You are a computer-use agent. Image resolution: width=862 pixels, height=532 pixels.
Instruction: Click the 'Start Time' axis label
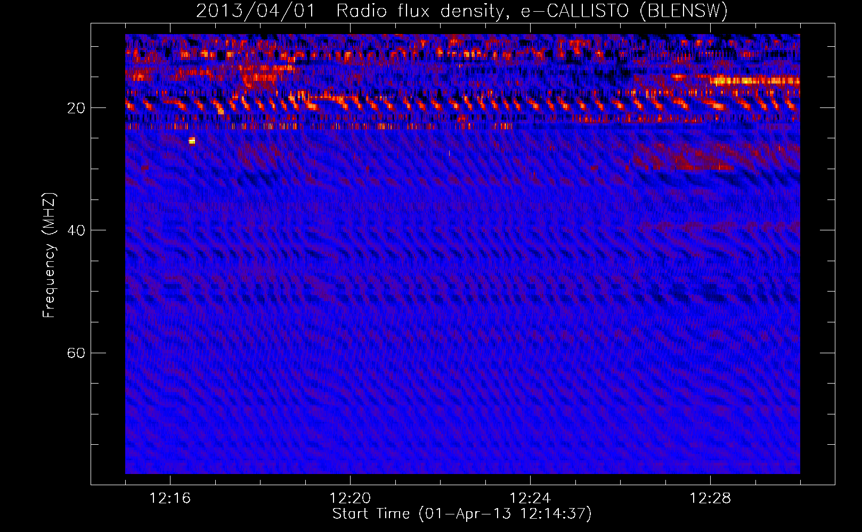click(462, 513)
